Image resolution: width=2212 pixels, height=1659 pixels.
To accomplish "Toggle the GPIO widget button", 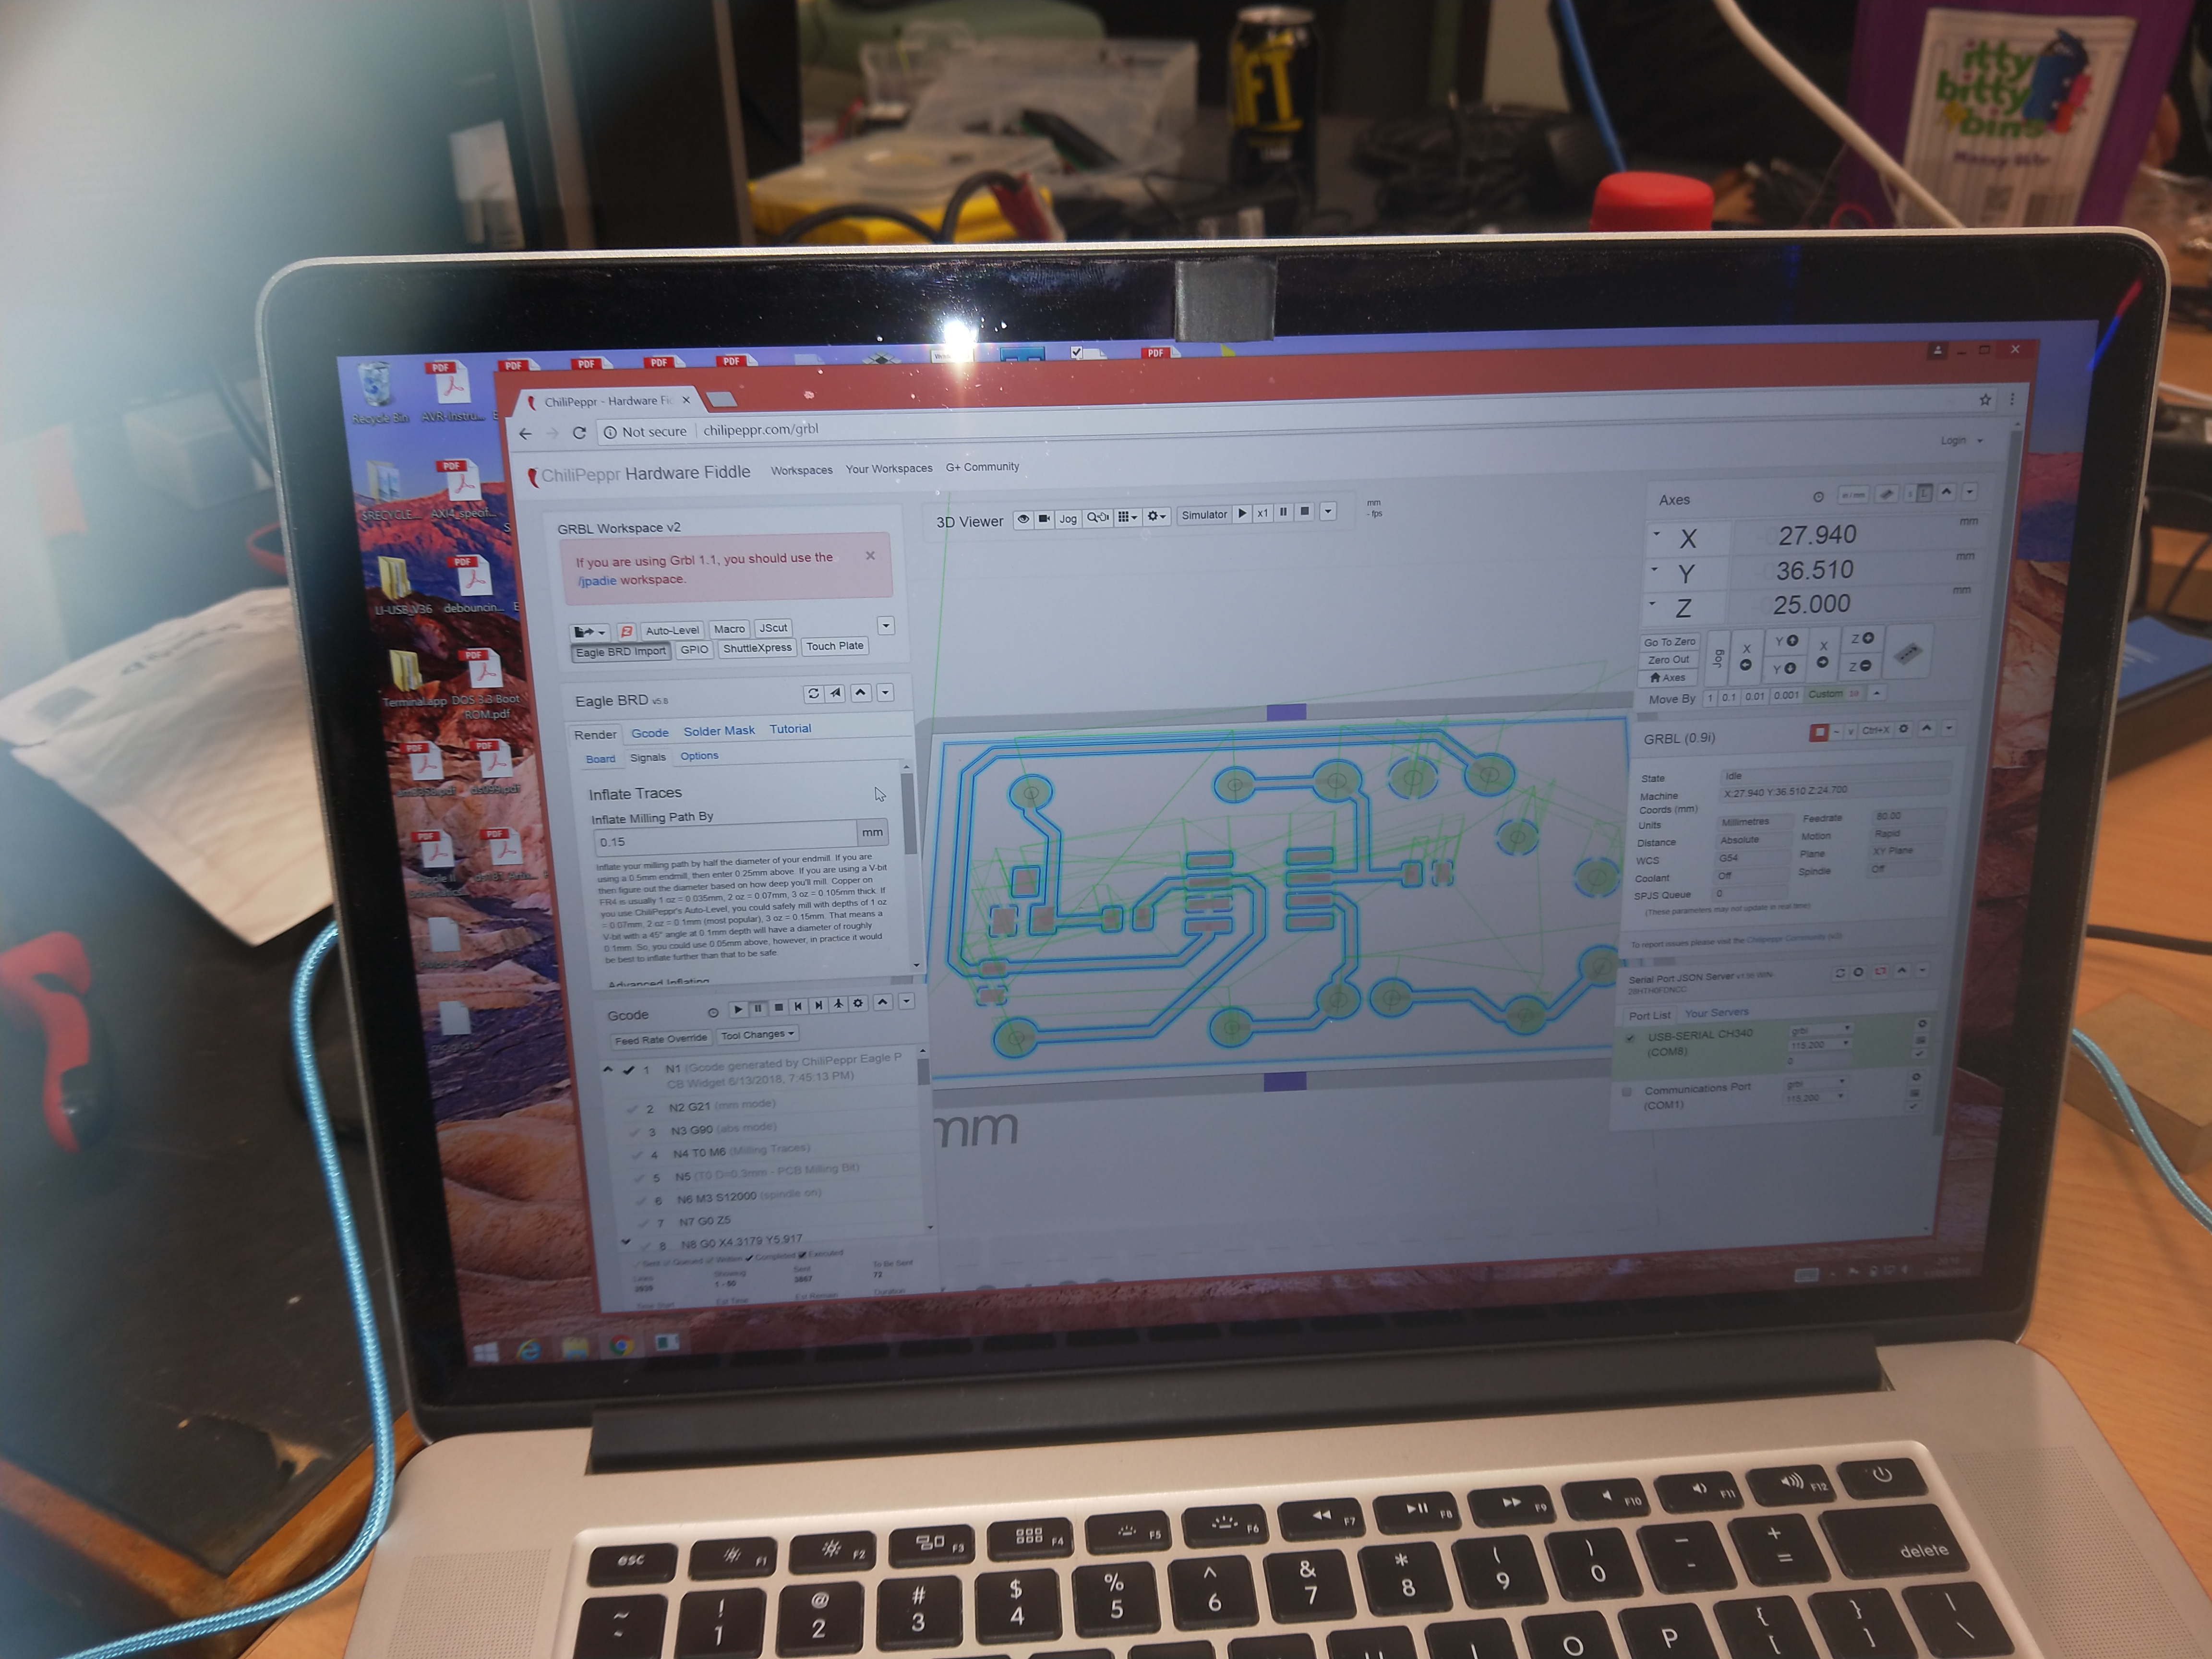I will pos(694,650).
